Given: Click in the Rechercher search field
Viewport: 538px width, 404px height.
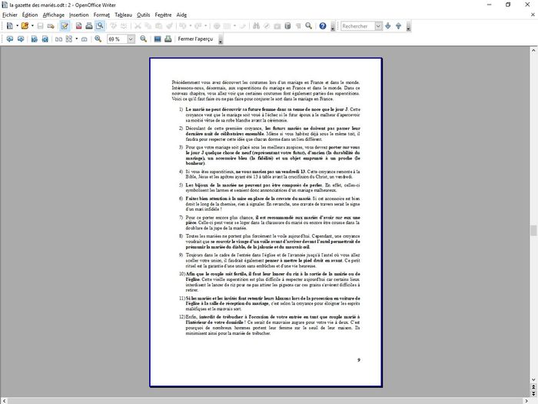Looking at the screenshot, I should 357,25.
